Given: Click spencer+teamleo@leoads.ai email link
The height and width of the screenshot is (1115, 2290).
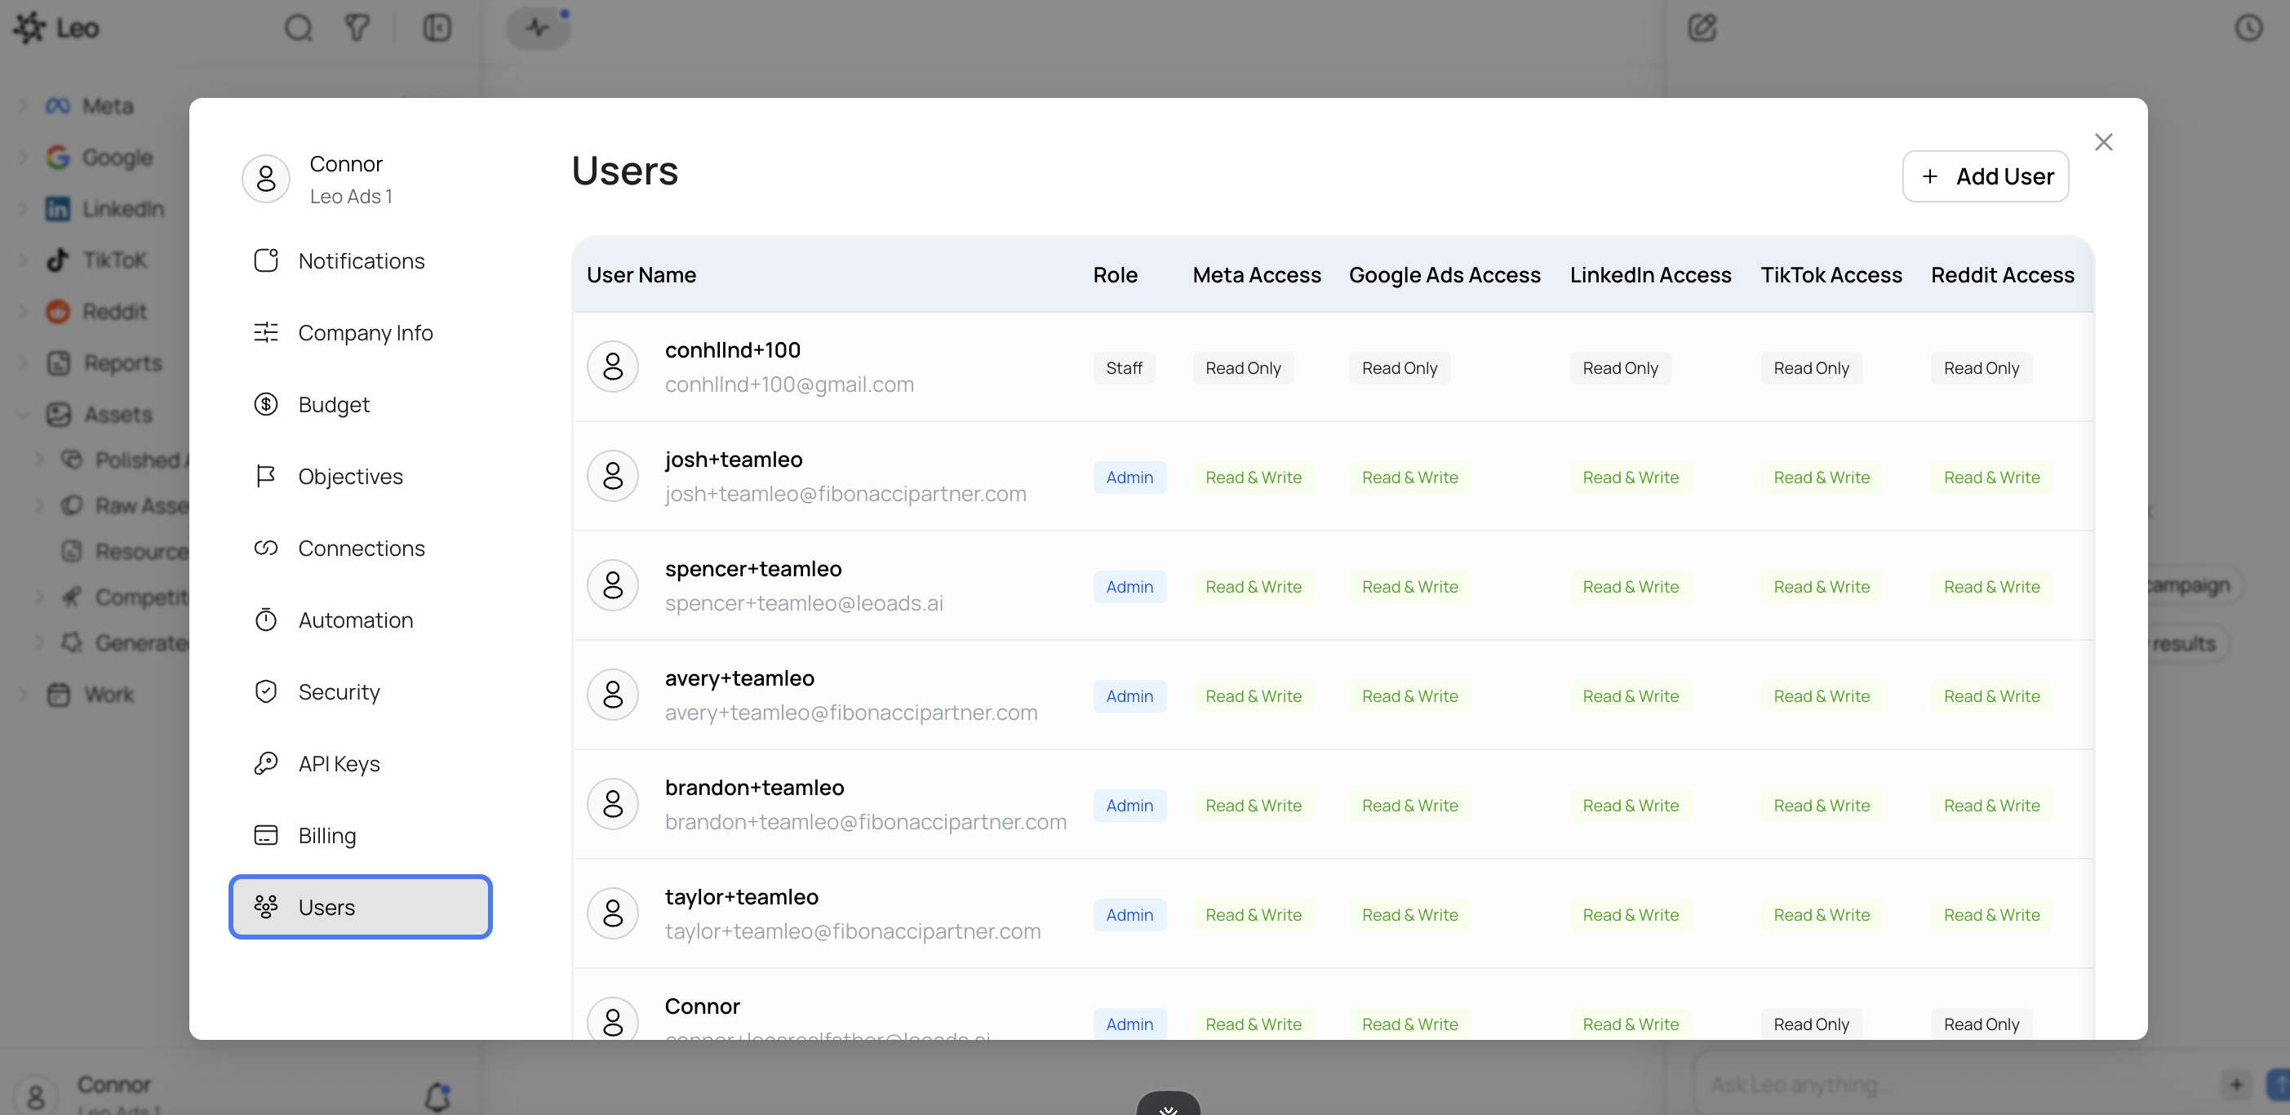Looking at the screenshot, I should (804, 603).
